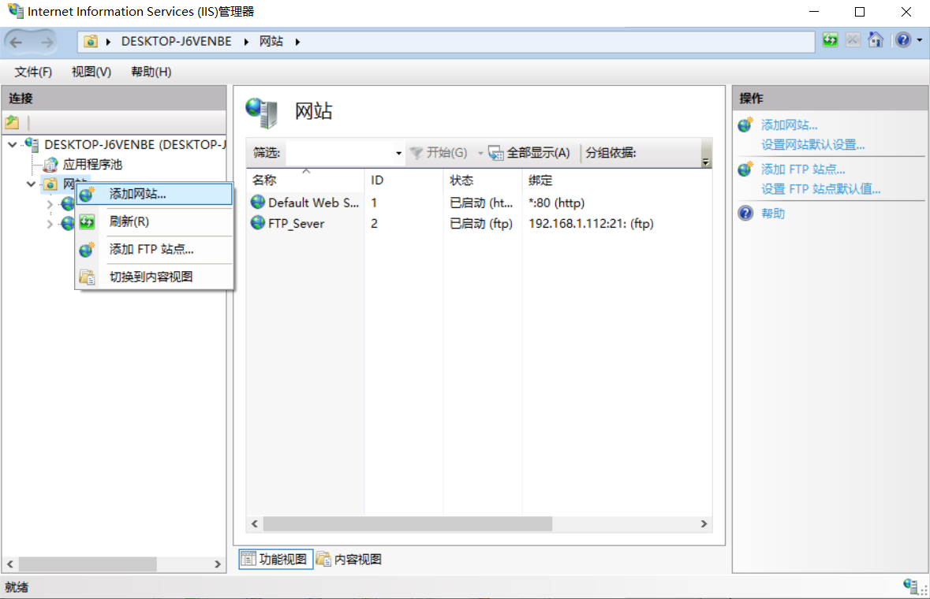Open the 帮助(H) menu

[x=151, y=72]
